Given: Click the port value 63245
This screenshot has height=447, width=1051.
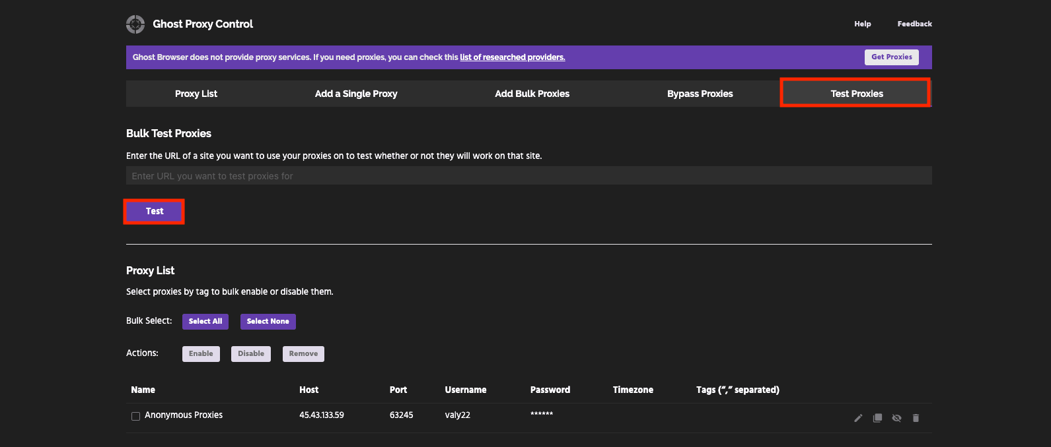Looking at the screenshot, I should point(402,415).
